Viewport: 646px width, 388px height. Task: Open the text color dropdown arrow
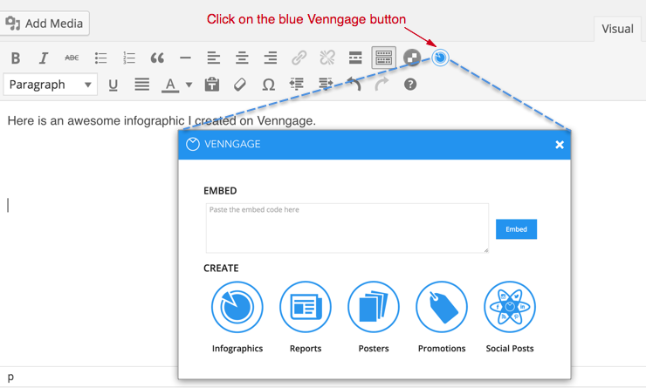(189, 85)
